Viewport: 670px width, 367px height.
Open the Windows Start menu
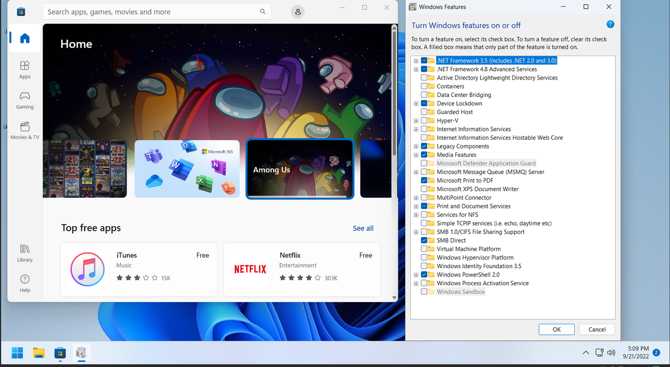[x=17, y=353]
